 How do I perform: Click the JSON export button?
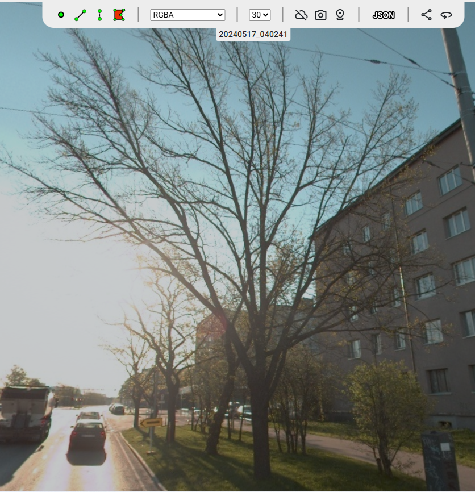pyautogui.click(x=384, y=15)
